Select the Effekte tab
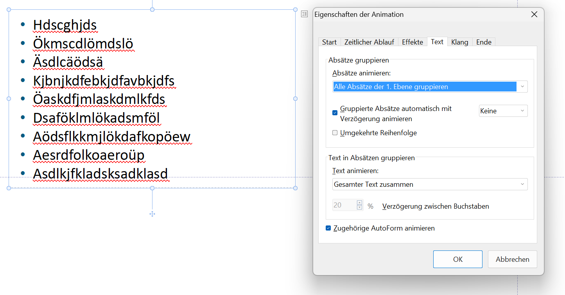565x295 pixels. [412, 42]
